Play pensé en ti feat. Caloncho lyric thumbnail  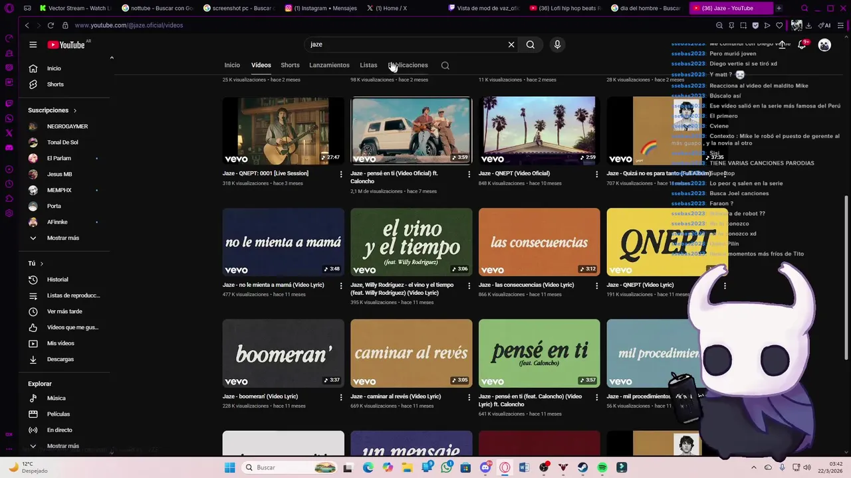pyautogui.click(x=539, y=353)
